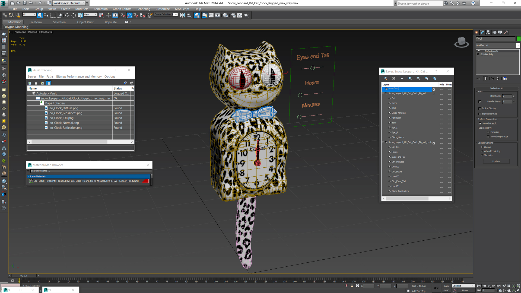Open the Motion command panel tab
Image resolution: width=521 pixels, height=293 pixels.
(494, 32)
